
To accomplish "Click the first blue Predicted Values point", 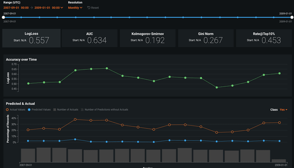I will pos(28,141).
